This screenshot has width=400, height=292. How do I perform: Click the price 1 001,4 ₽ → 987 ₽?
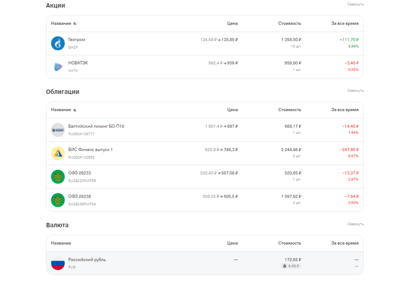pos(222,126)
